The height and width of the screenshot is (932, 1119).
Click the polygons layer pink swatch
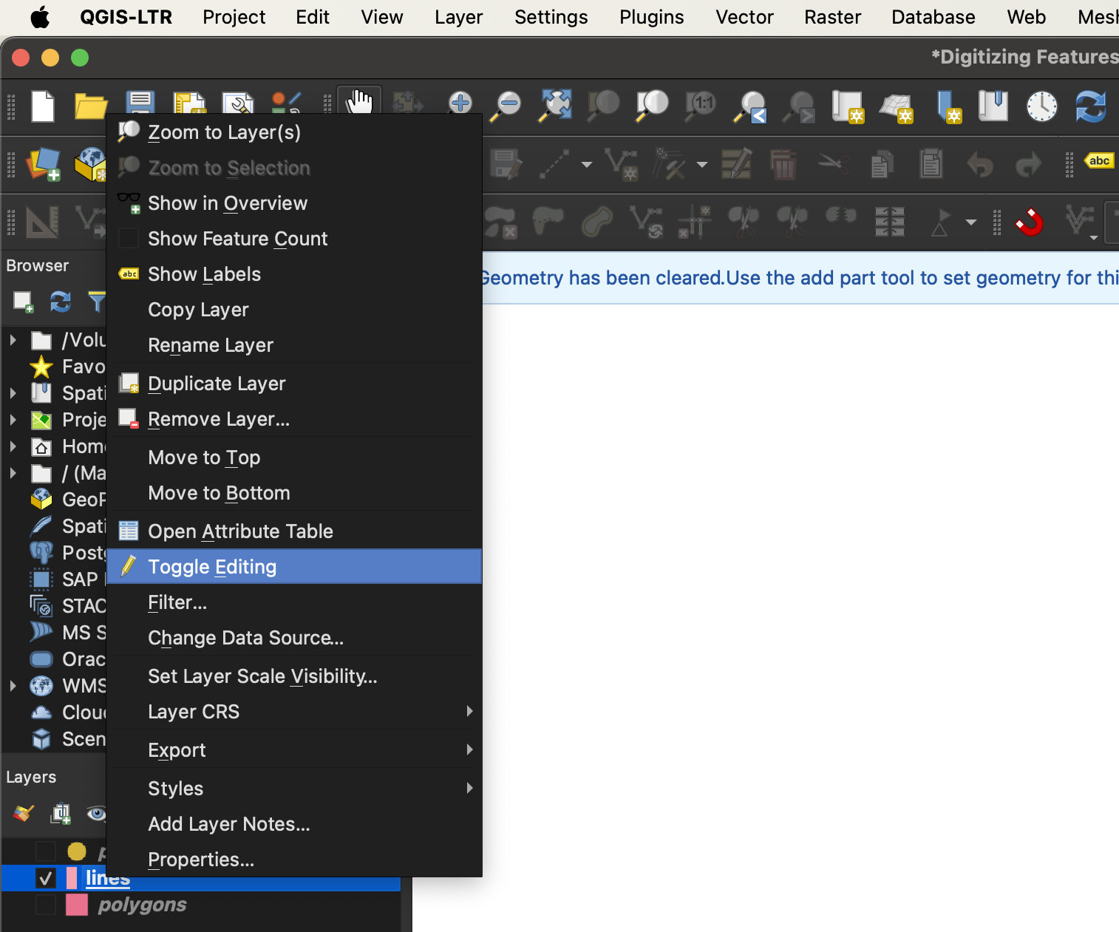(77, 905)
